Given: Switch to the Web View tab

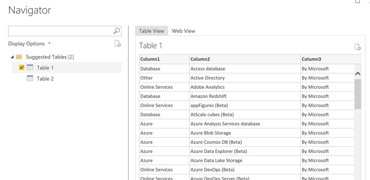Looking at the screenshot, I should 183,31.
